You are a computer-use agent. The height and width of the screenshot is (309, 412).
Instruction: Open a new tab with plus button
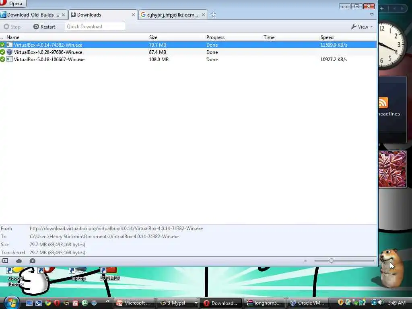213,14
